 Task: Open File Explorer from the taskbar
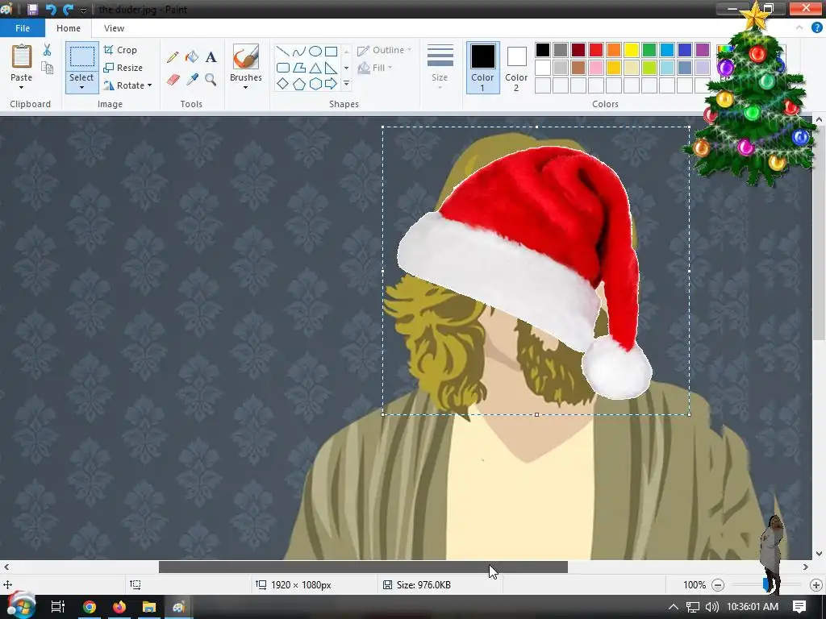(x=149, y=607)
